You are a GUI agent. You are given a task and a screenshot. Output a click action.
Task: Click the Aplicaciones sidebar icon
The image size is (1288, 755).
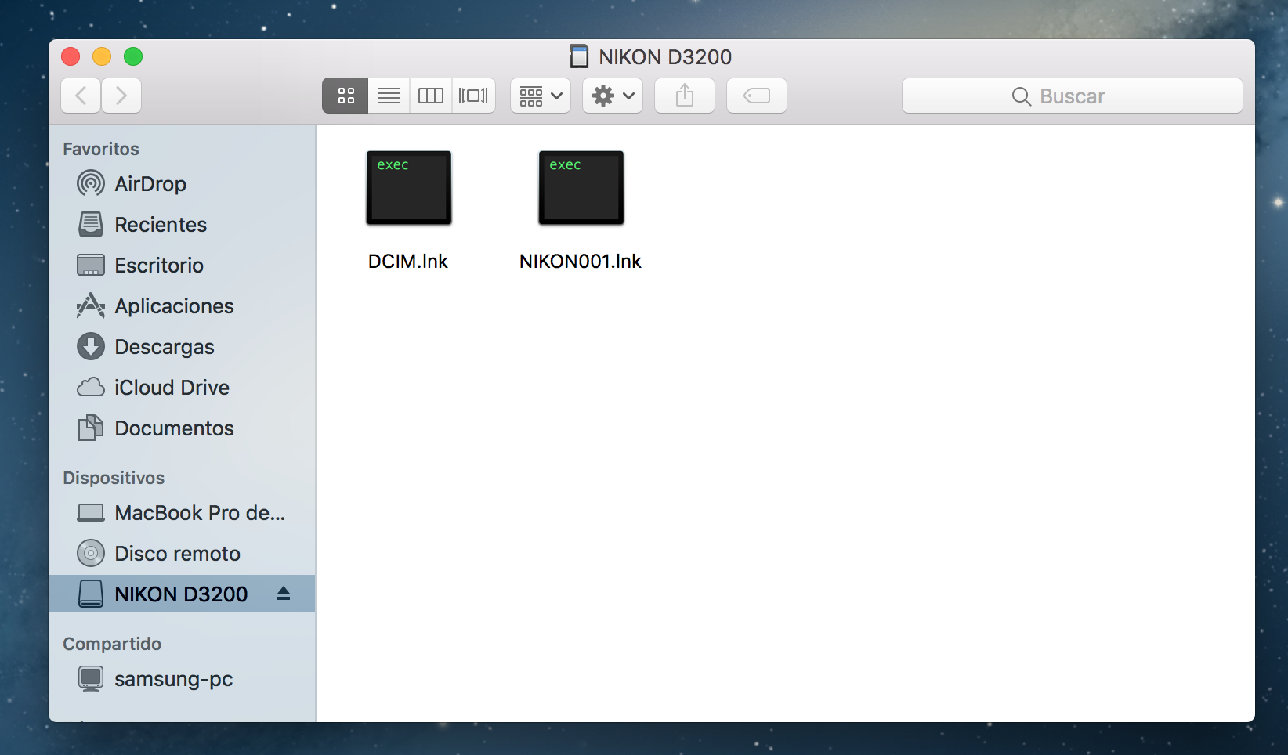coord(91,306)
